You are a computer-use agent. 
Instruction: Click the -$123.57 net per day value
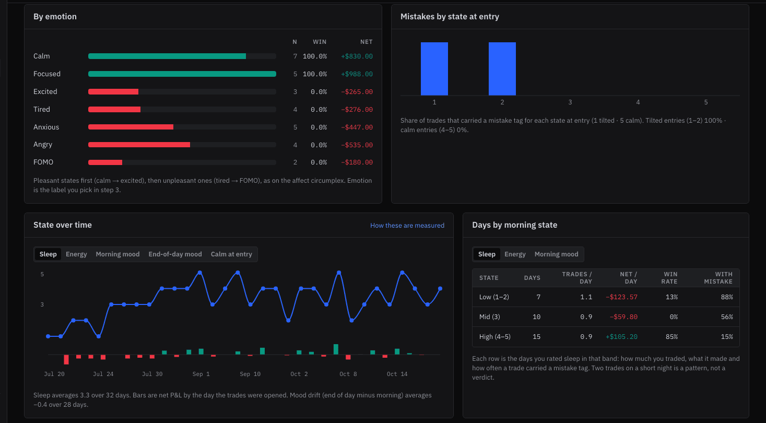621,297
